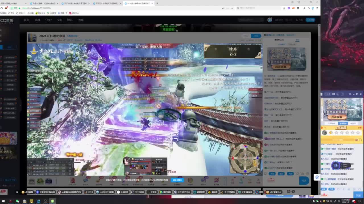
Task: Click the CC直播 site logo
Action: point(7,20)
